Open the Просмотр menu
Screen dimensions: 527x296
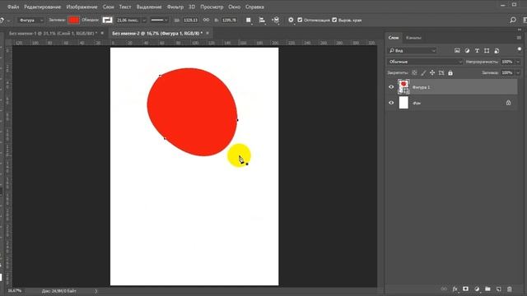coord(212,7)
